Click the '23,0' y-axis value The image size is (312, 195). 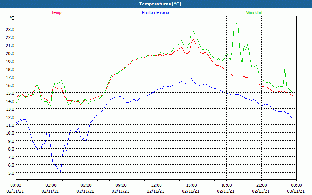coord(10,30)
